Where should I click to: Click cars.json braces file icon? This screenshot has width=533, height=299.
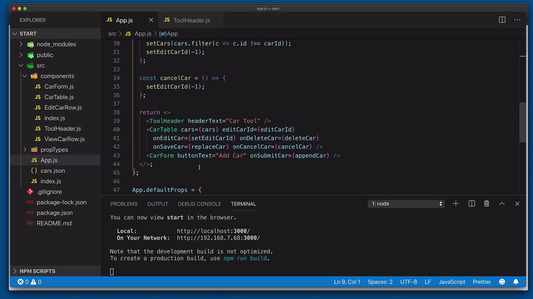point(34,171)
